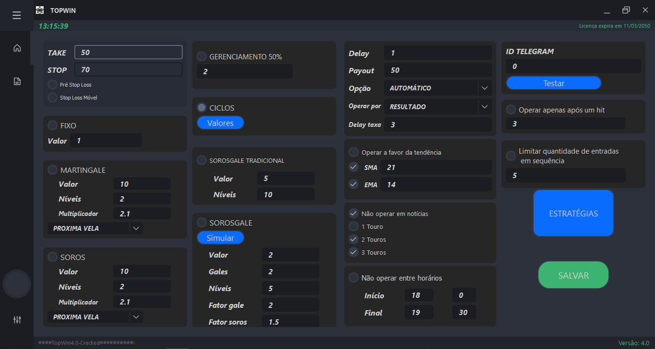Select the SOROSGALE mode
The height and width of the screenshot is (349, 655).
[x=202, y=223]
